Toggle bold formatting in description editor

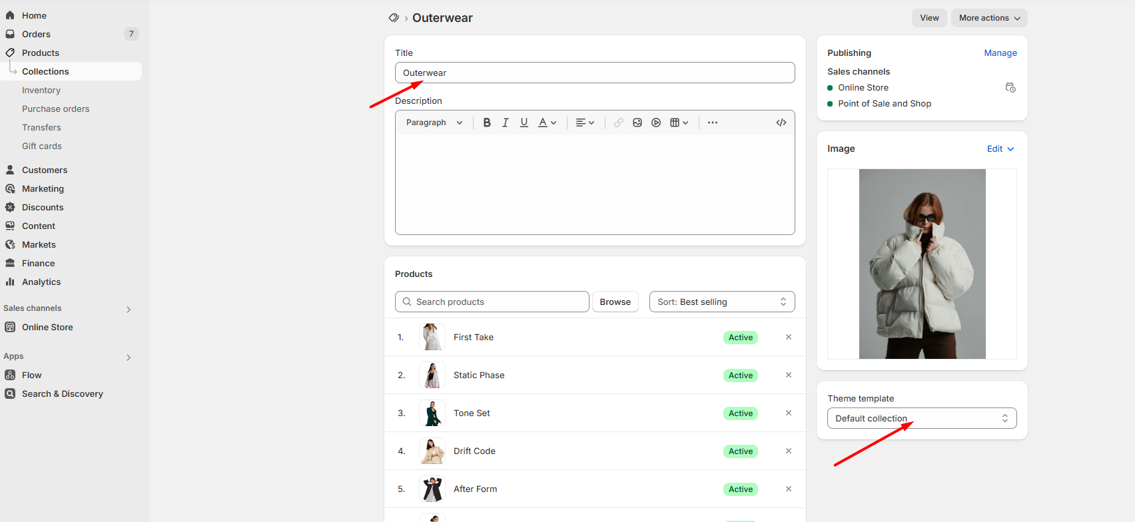pos(487,123)
